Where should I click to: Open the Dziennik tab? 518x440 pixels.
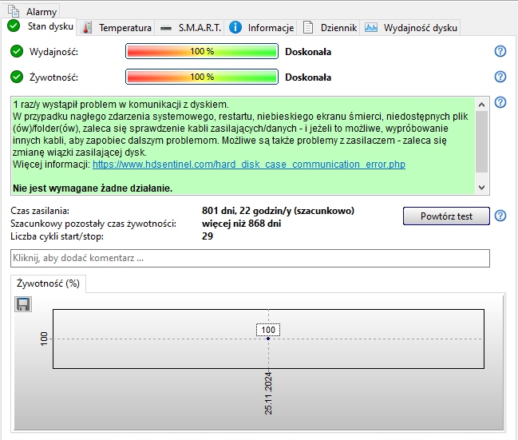[329, 28]
